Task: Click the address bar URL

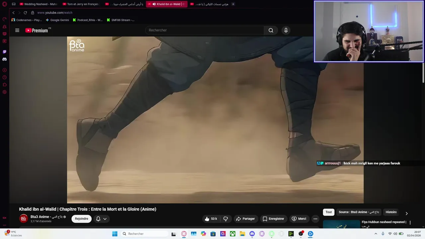Action: pos(55,13)
